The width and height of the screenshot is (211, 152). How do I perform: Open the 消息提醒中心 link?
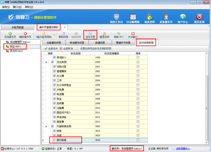click(183, 149)
